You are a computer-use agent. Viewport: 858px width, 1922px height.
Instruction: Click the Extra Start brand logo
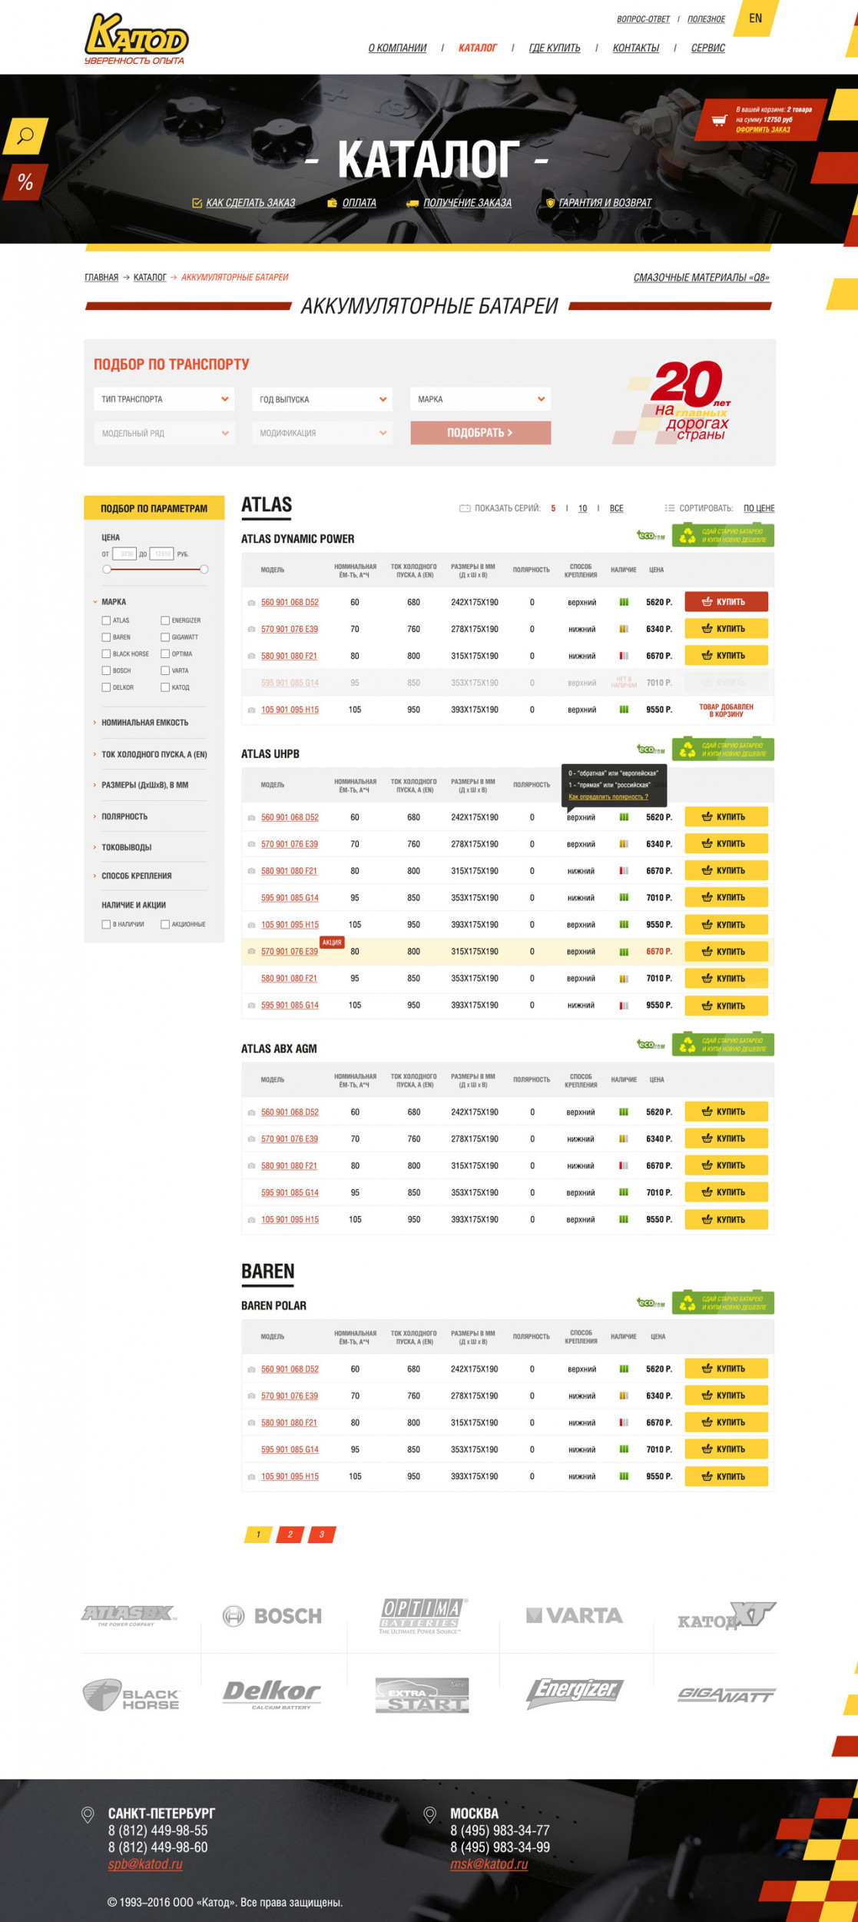422,1695
